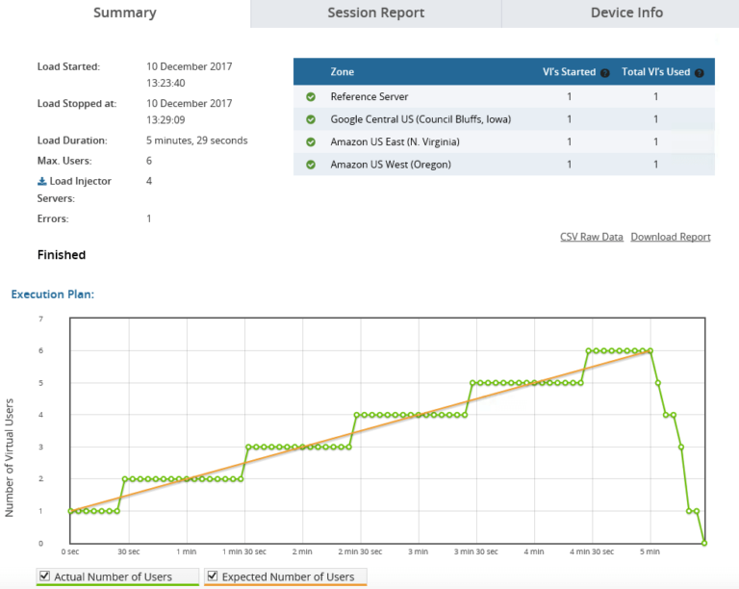Select Amazon US West (Oregon) text
This screenshot has width=739, height=589.
(x=391, y=165)
